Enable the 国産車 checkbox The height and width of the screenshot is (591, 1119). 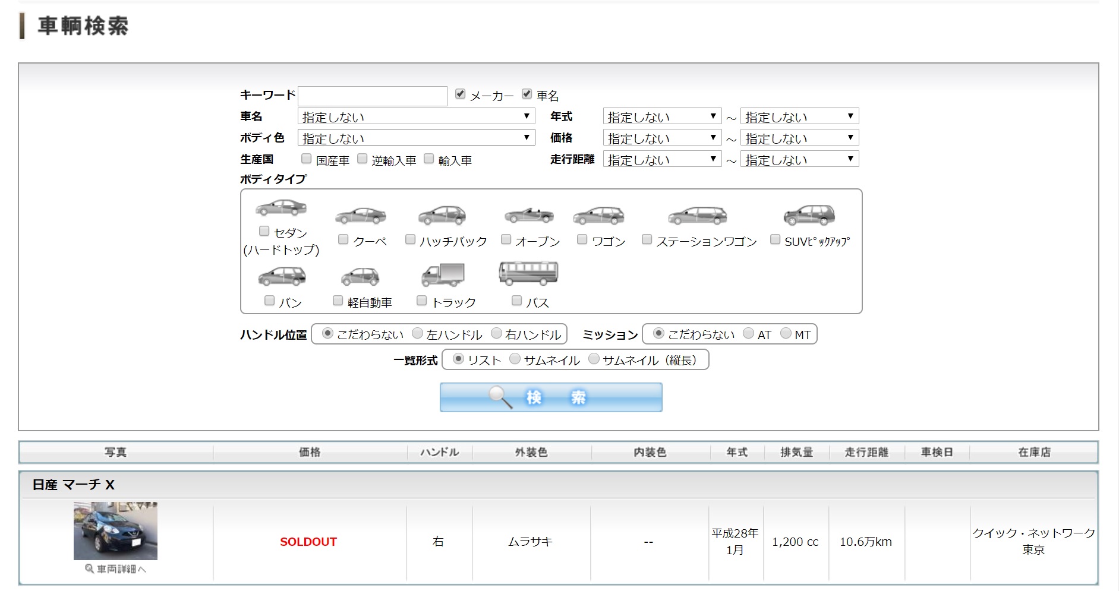point(307,159)
